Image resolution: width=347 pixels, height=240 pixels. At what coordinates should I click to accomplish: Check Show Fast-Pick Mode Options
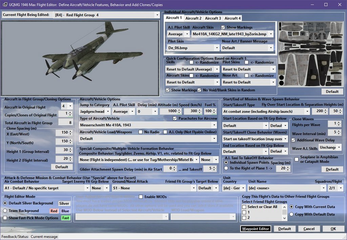[5, 218]
